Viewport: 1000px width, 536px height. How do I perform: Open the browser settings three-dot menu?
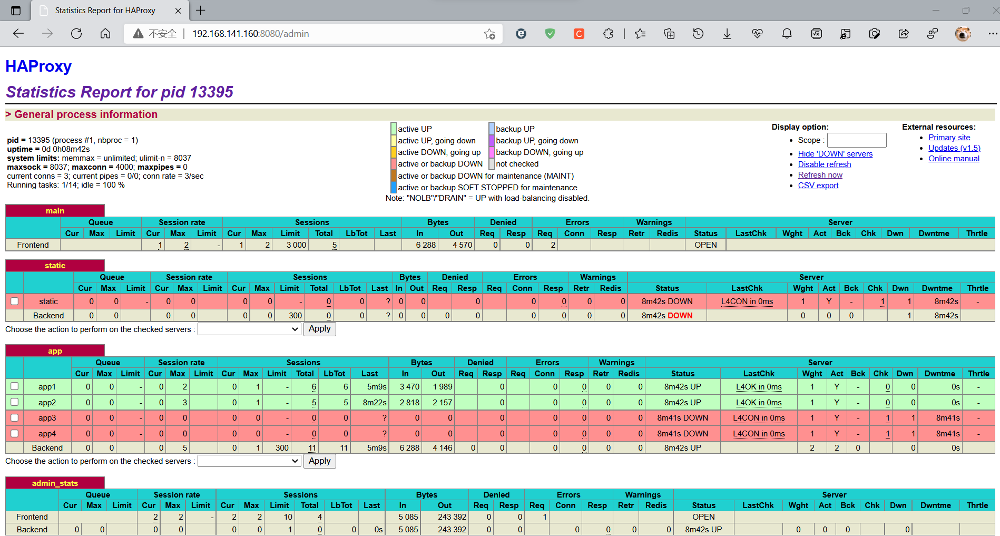993,34
